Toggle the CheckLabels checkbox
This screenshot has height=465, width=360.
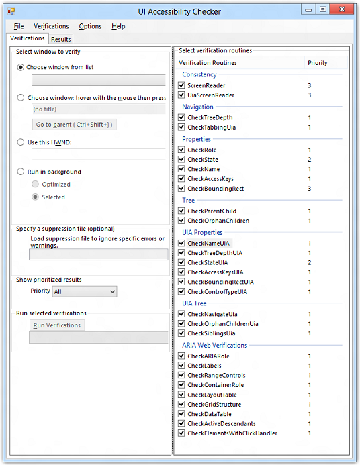tap(181, 365)
